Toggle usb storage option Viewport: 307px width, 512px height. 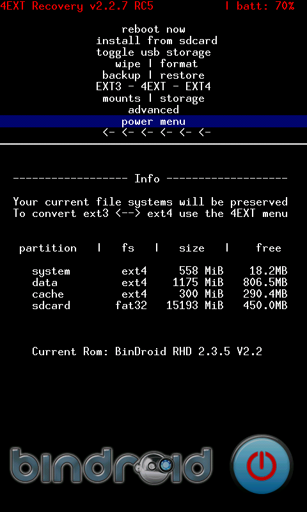click(153, 52)
